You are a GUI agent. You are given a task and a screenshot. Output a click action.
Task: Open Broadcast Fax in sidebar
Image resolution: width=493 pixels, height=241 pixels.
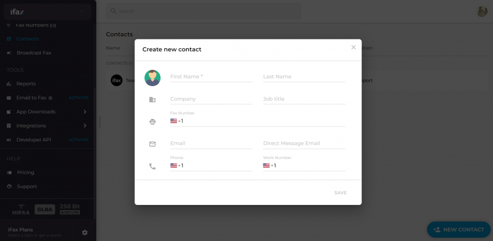(x=34, y=53)
